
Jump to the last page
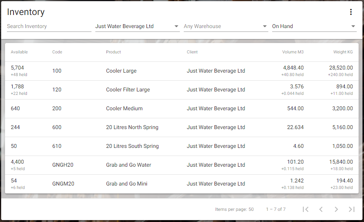tap(351, 209)
